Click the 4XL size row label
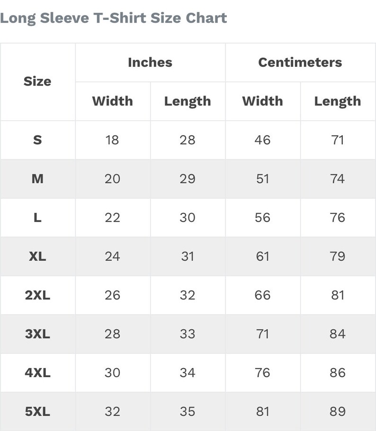Image resolution: width=376 pixels, height=431 pixels. tap(38, 373)
